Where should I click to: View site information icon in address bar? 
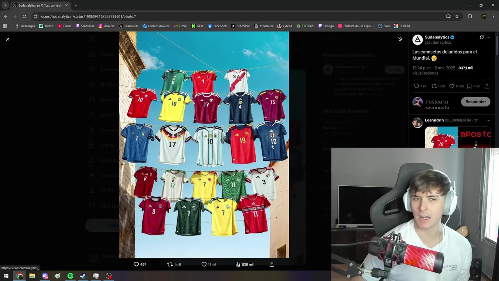pos(35,16)
